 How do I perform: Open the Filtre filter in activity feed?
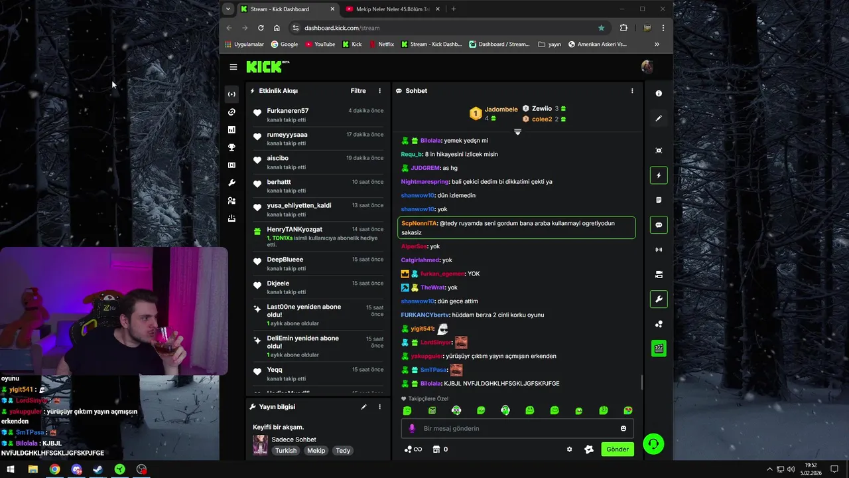(x=358, y=91)
